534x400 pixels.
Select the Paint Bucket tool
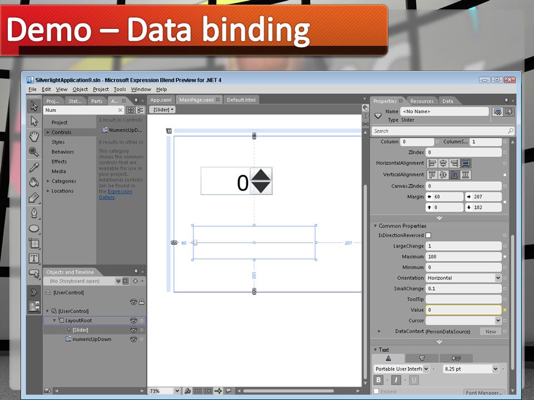(x=34, y=182)
